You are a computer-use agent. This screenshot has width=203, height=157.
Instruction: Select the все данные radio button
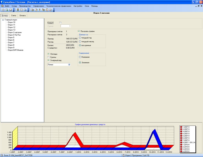[x=80, y=45]
